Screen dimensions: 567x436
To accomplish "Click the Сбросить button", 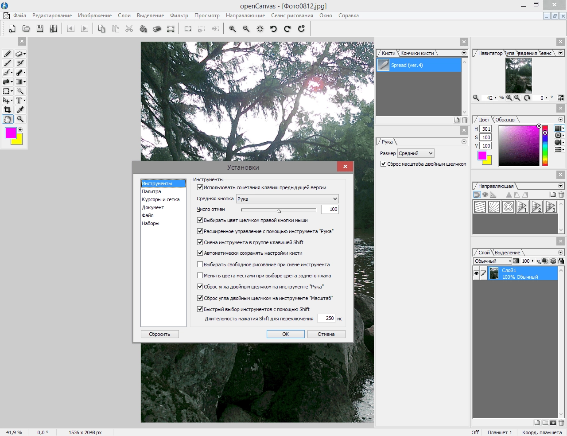I will (159, 334).
